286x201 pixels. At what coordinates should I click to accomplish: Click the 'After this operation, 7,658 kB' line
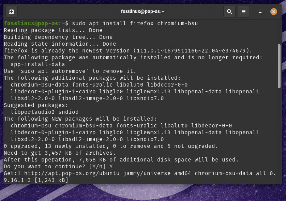(121, 160)
